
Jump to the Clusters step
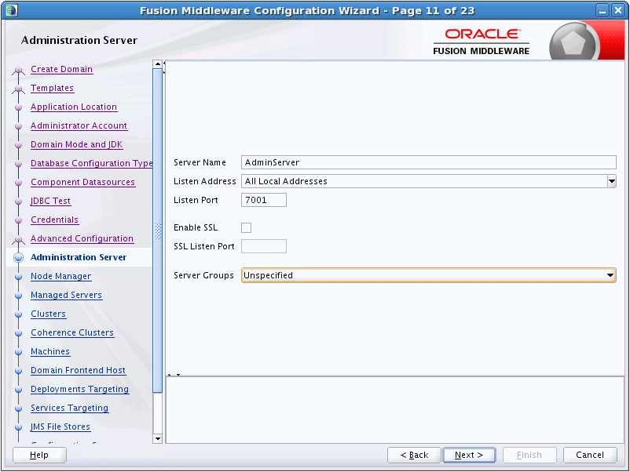[x=48, y=314]
